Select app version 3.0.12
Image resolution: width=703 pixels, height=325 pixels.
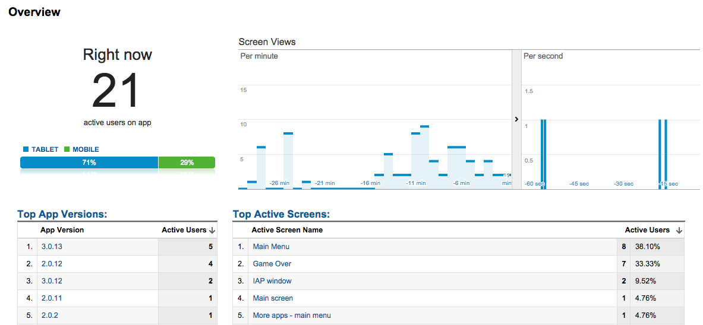coord(52,281)
